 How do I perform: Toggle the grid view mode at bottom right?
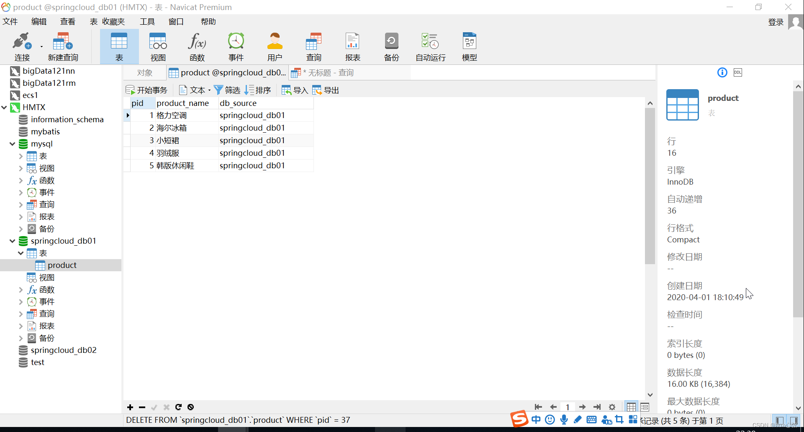[631, 406]
